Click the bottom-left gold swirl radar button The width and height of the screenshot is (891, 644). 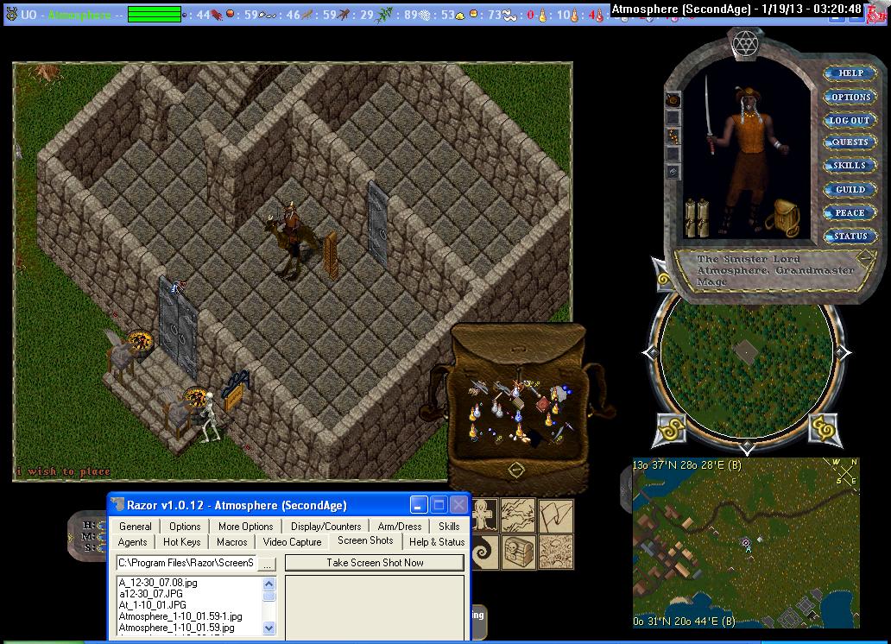673,428
